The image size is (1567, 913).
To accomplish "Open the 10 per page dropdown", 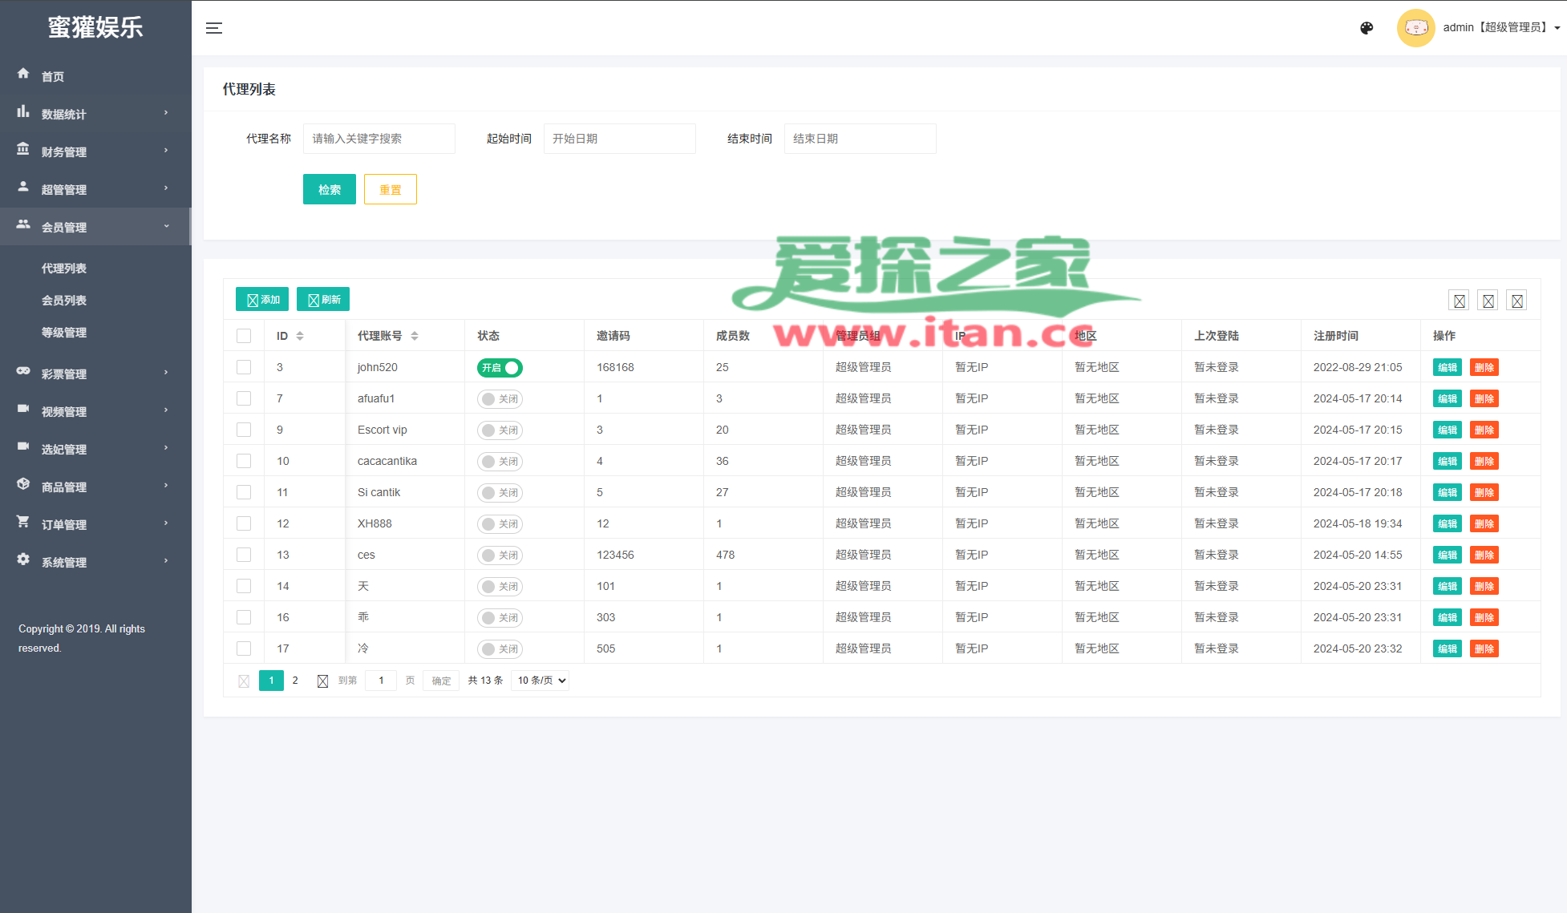I will click(540, 681).
